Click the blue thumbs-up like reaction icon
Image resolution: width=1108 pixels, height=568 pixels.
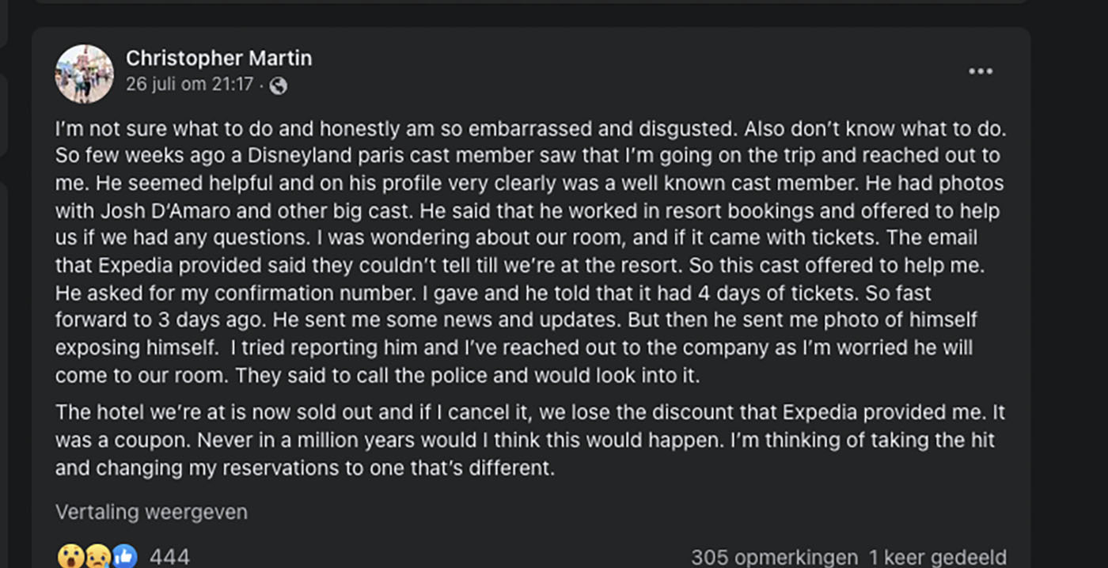pos(125,557)
